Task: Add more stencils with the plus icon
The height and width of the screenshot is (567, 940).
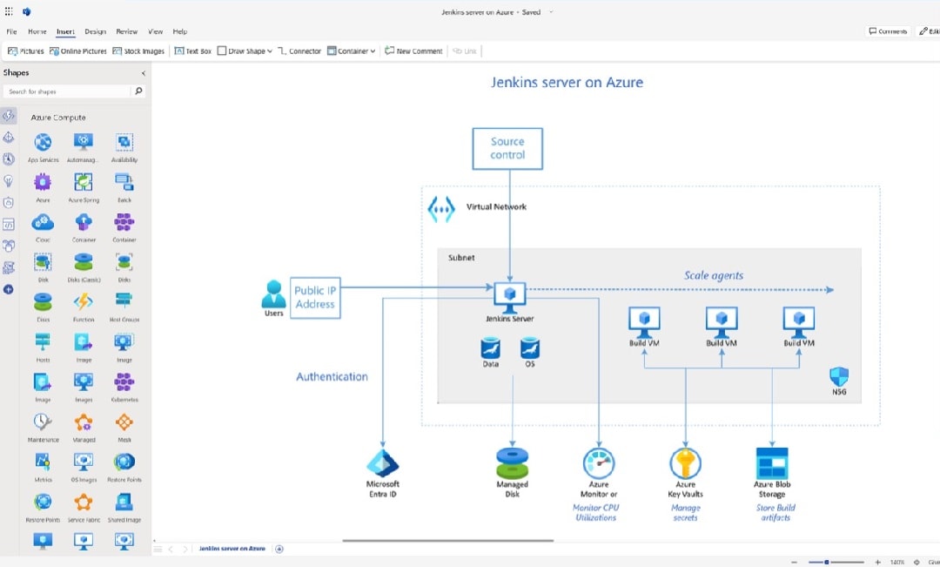Action: (x=9, y=289)
